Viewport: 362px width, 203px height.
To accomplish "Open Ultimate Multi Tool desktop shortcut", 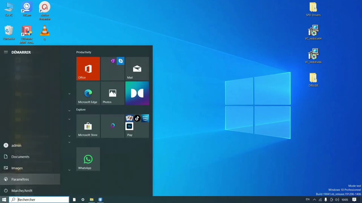I will (x=27, y=35).
